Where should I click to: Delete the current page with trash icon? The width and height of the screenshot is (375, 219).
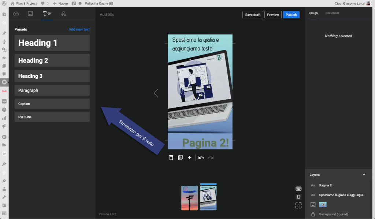(x=171, y=157)
